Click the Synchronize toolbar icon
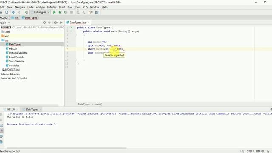 click(x=7, y=12)
